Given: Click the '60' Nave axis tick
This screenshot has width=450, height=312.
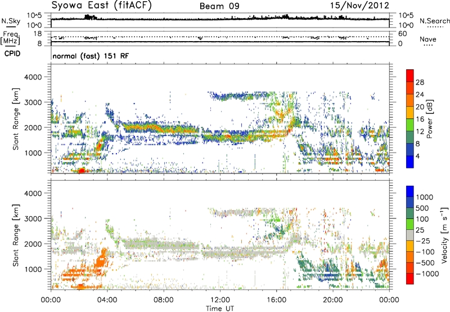Looking at the screenshot, I should [402, 34].
